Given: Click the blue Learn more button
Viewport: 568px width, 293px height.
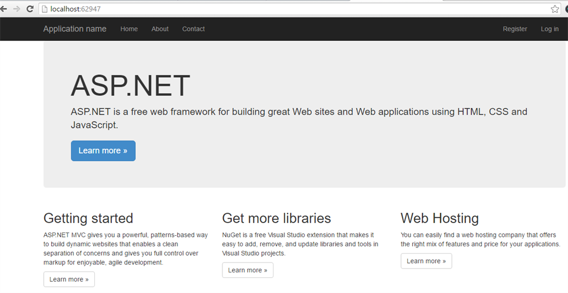Looking at the screenshot, I should 103,150.
